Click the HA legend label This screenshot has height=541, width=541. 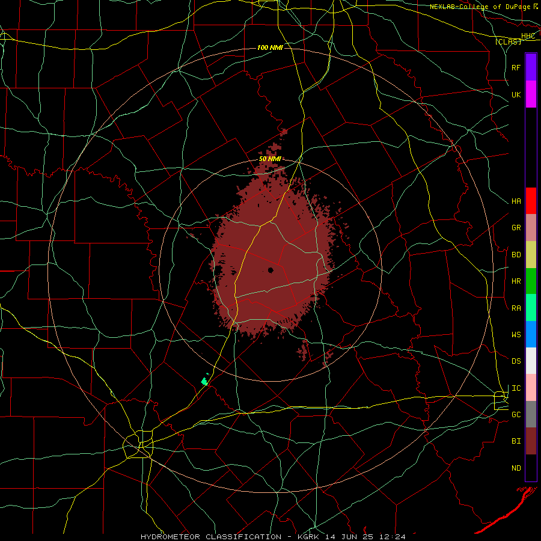[516, 201]
